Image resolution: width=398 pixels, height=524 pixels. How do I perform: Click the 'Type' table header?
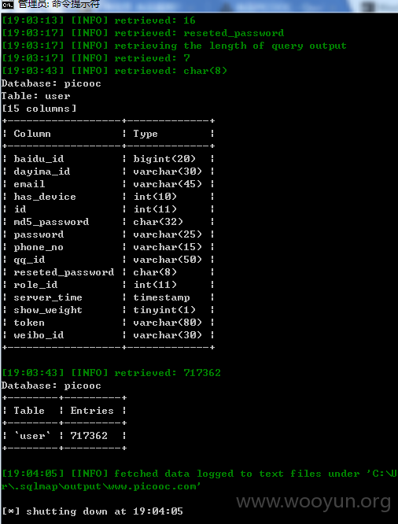click(146, 134)
